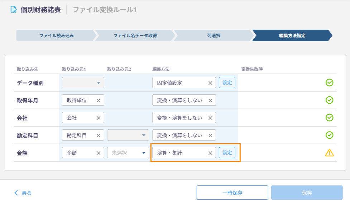Clear 取得年月 row's 変換・演算をしない X
This screenshot has height=204, width=350.
[x=210, y=100]
